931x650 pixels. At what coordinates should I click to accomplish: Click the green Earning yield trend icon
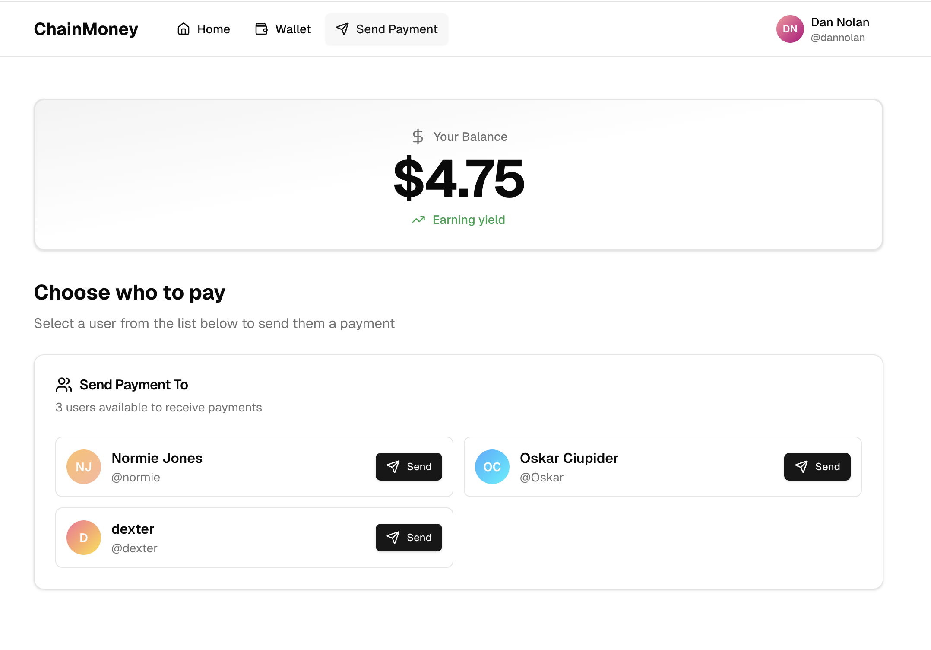[x=418, y=220]
